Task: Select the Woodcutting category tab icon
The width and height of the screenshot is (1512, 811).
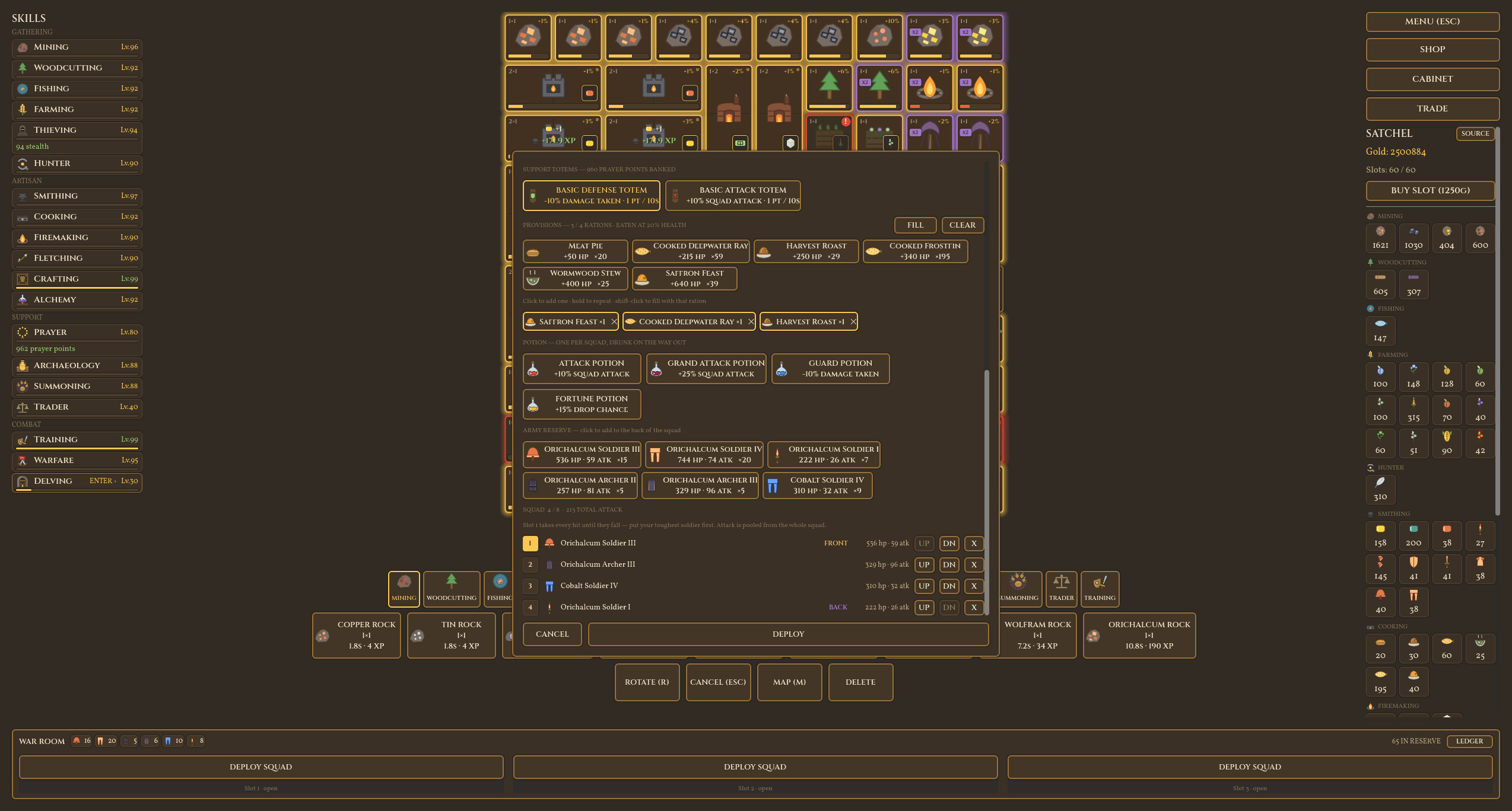Action: [452, 589]
